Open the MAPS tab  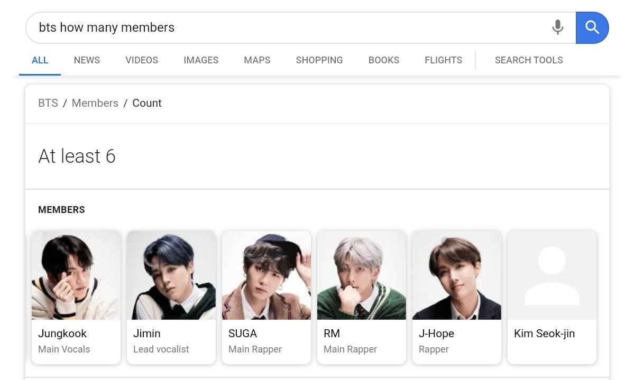tap(257, 60)
